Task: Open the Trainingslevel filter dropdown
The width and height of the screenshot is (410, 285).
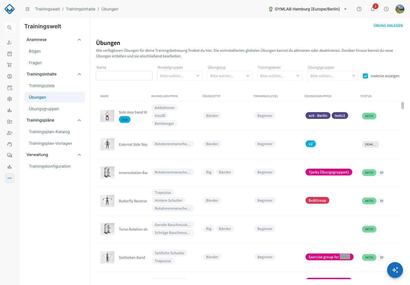Action: coord(280,76)
